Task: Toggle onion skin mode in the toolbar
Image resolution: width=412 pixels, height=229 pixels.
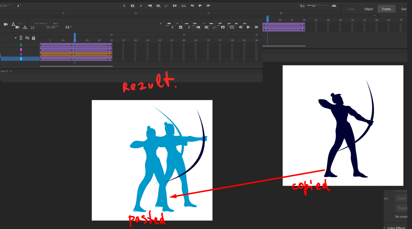Action: tap(198, 27)
